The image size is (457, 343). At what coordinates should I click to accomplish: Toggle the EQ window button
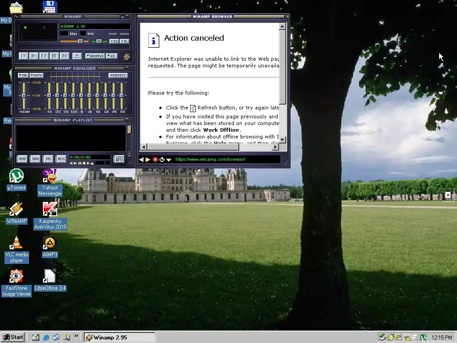click(114, 41)
